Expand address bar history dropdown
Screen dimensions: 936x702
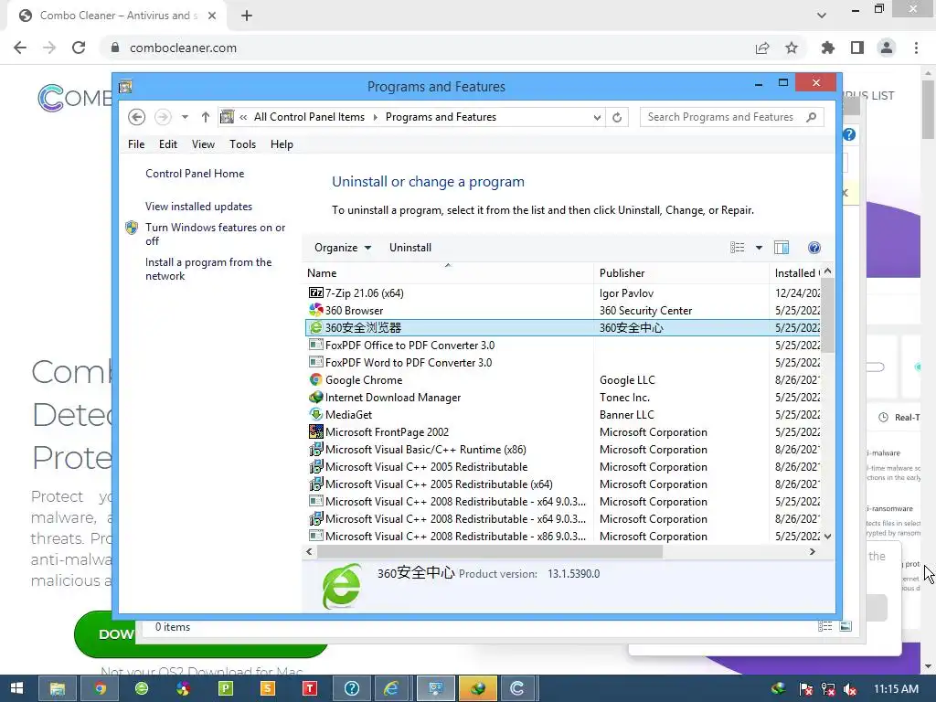[597, 117]
